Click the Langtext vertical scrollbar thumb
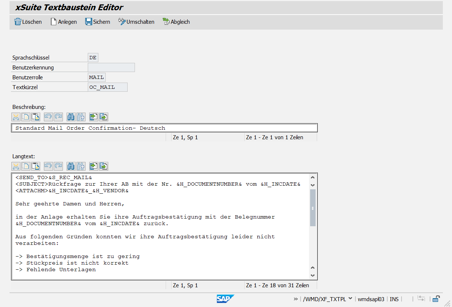The width and height of the screenshot is (452, 307). click(313, 208)
